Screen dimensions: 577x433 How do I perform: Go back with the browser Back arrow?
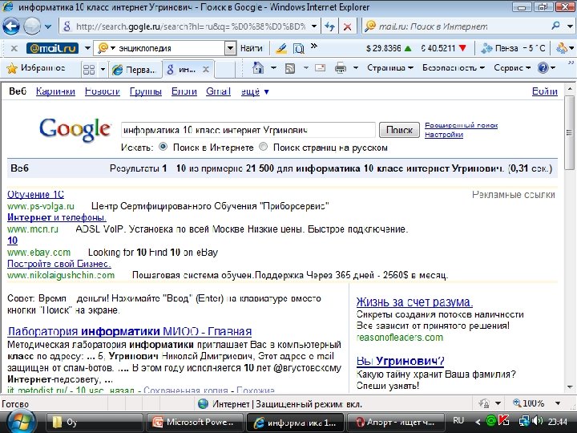(x=11, y=26)
